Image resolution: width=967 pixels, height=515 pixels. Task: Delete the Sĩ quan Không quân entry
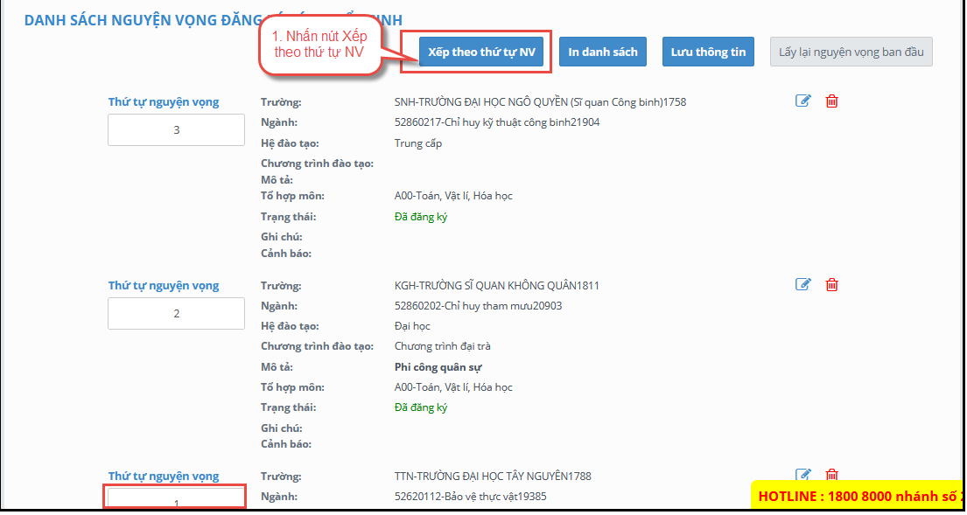pyautogui.click(x=831, y=285)
